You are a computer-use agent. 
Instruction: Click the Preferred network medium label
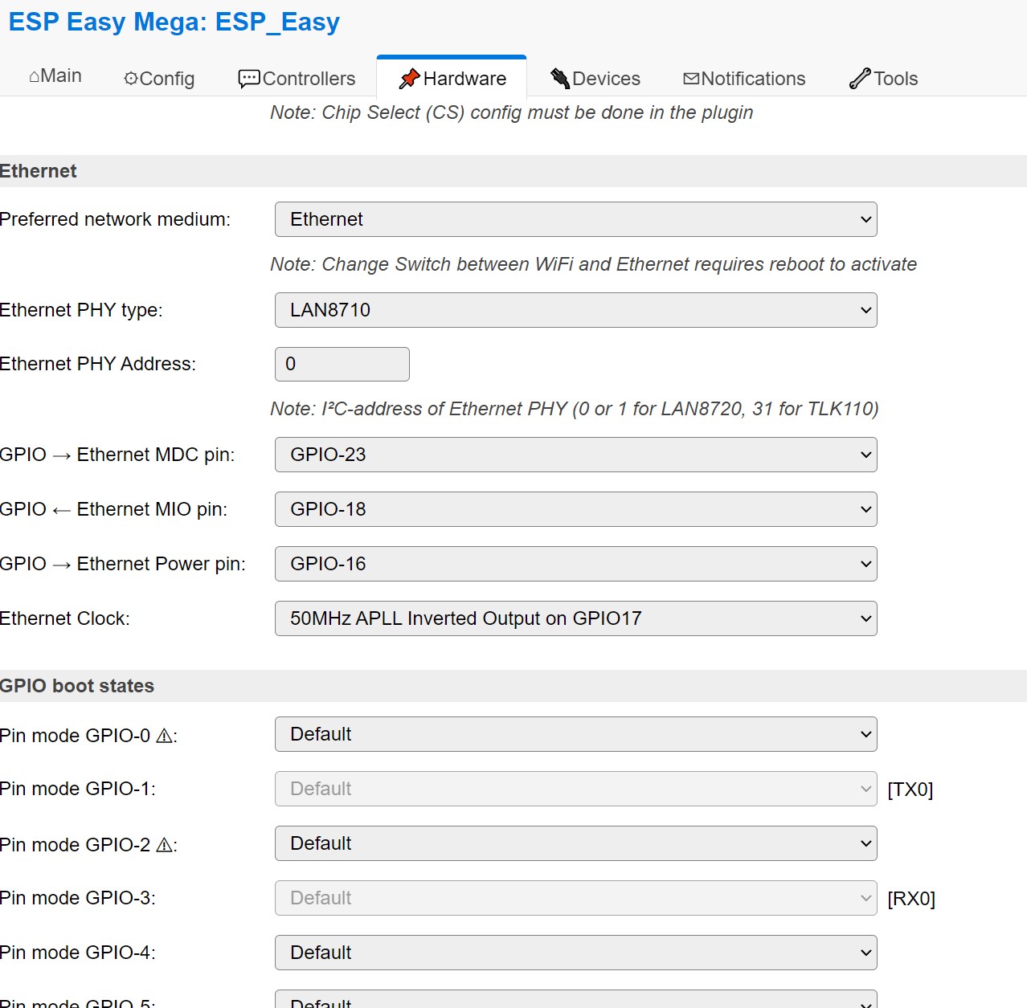tap(115, 219)
